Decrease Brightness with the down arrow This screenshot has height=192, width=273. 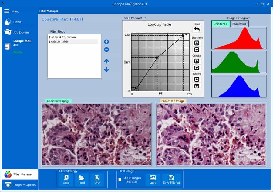[197, 50]
